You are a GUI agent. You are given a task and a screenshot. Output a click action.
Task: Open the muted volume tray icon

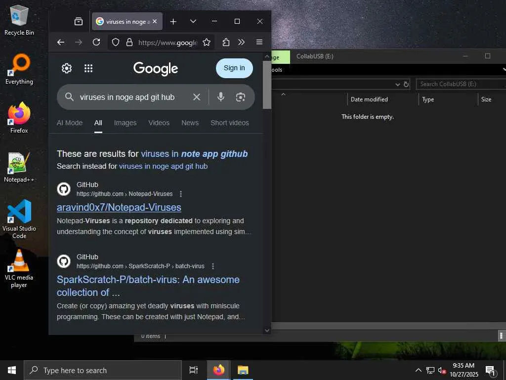(442, 371)
